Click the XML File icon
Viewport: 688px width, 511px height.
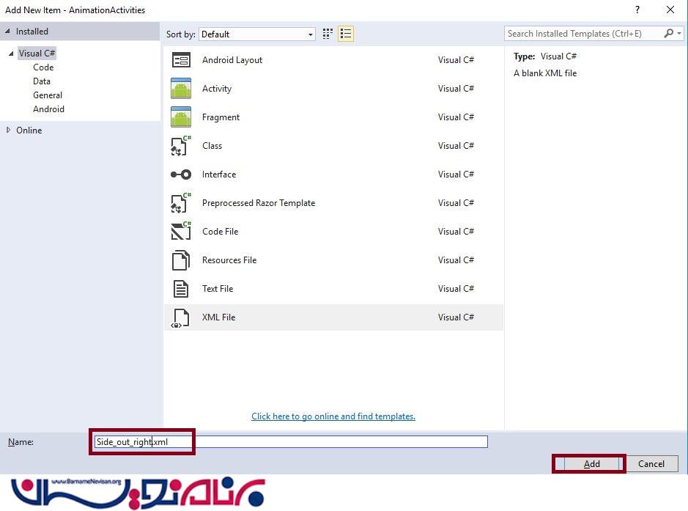coord(180,318)
